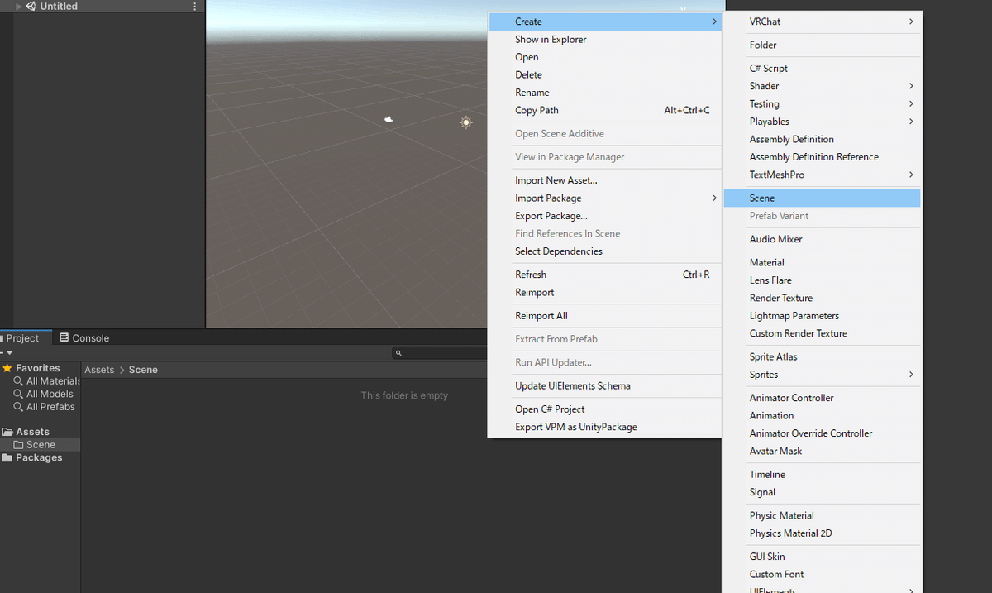Click the Scene breadcrumb link
992x593 pixels.
click(143, 370)
